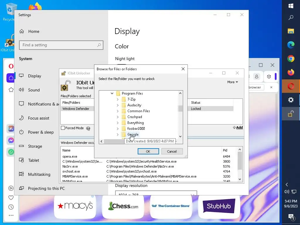Viewport: 300px width, 225px height.
Task: Open the volume icon in system tray
Action: 287,192
